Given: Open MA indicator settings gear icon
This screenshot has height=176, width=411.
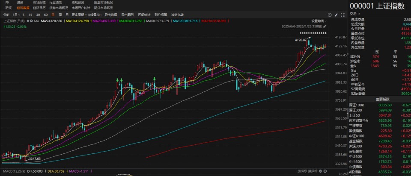Looking at the screenshot, I should pyautogui.click(x=28, y=21).
